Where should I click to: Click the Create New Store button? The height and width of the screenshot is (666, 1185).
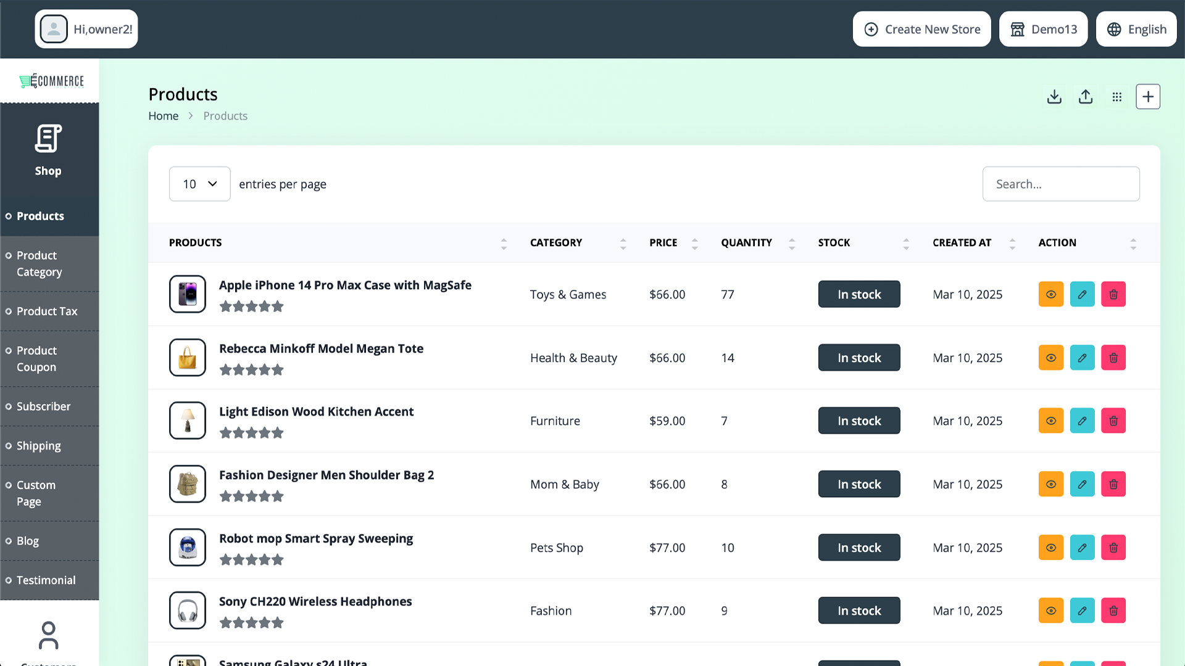[921, 29]
